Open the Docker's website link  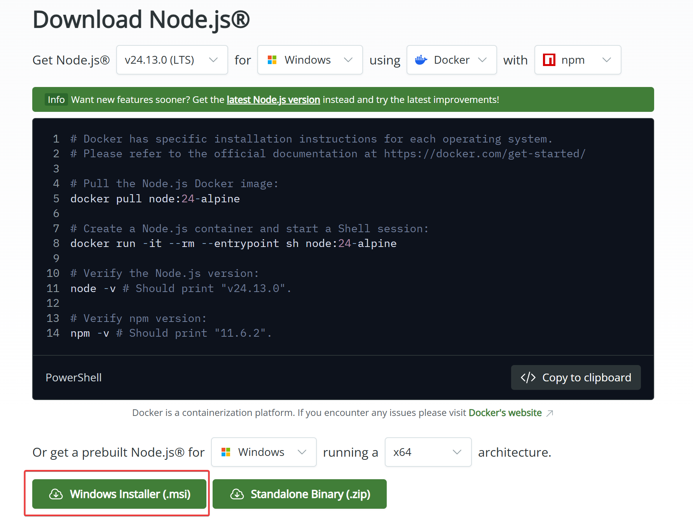(x=505, y=412)
